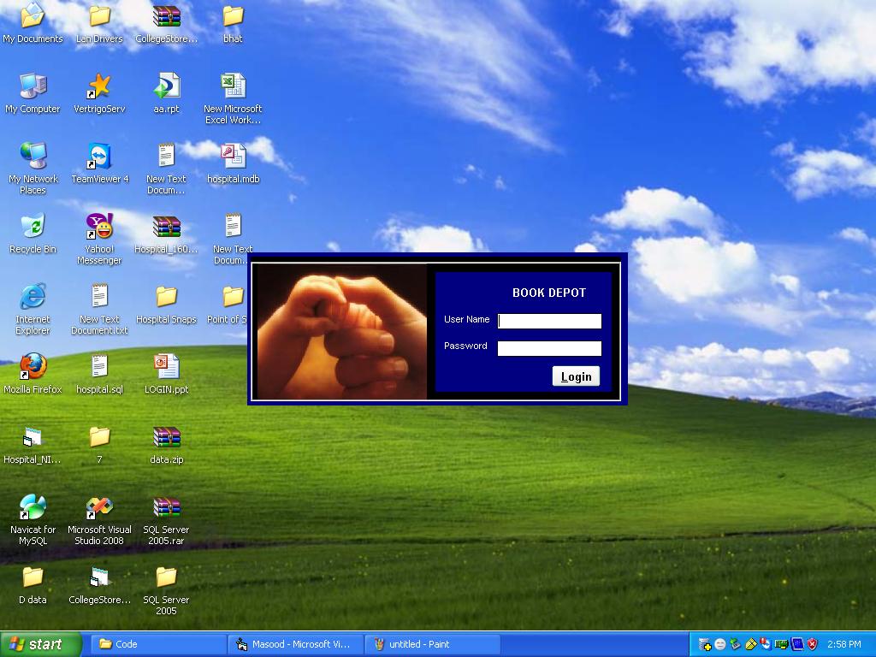Viewport: 876px width, 657px height.
Task: Select the Navicat for MySQL shortcut
Action: pos(33,520)
